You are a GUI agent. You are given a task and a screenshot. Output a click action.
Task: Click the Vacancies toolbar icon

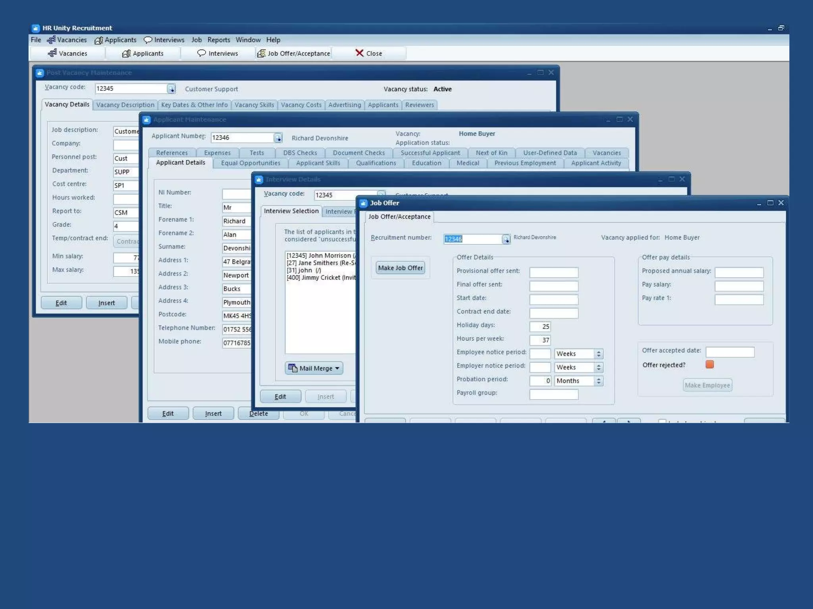(x=52, y=53)
